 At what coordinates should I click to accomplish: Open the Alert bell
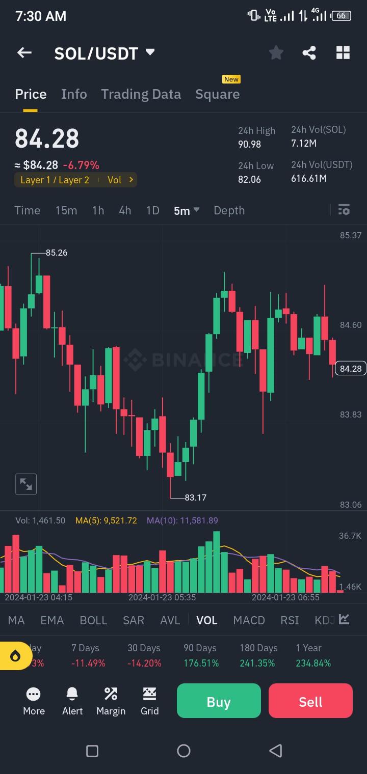coord(72,701)
